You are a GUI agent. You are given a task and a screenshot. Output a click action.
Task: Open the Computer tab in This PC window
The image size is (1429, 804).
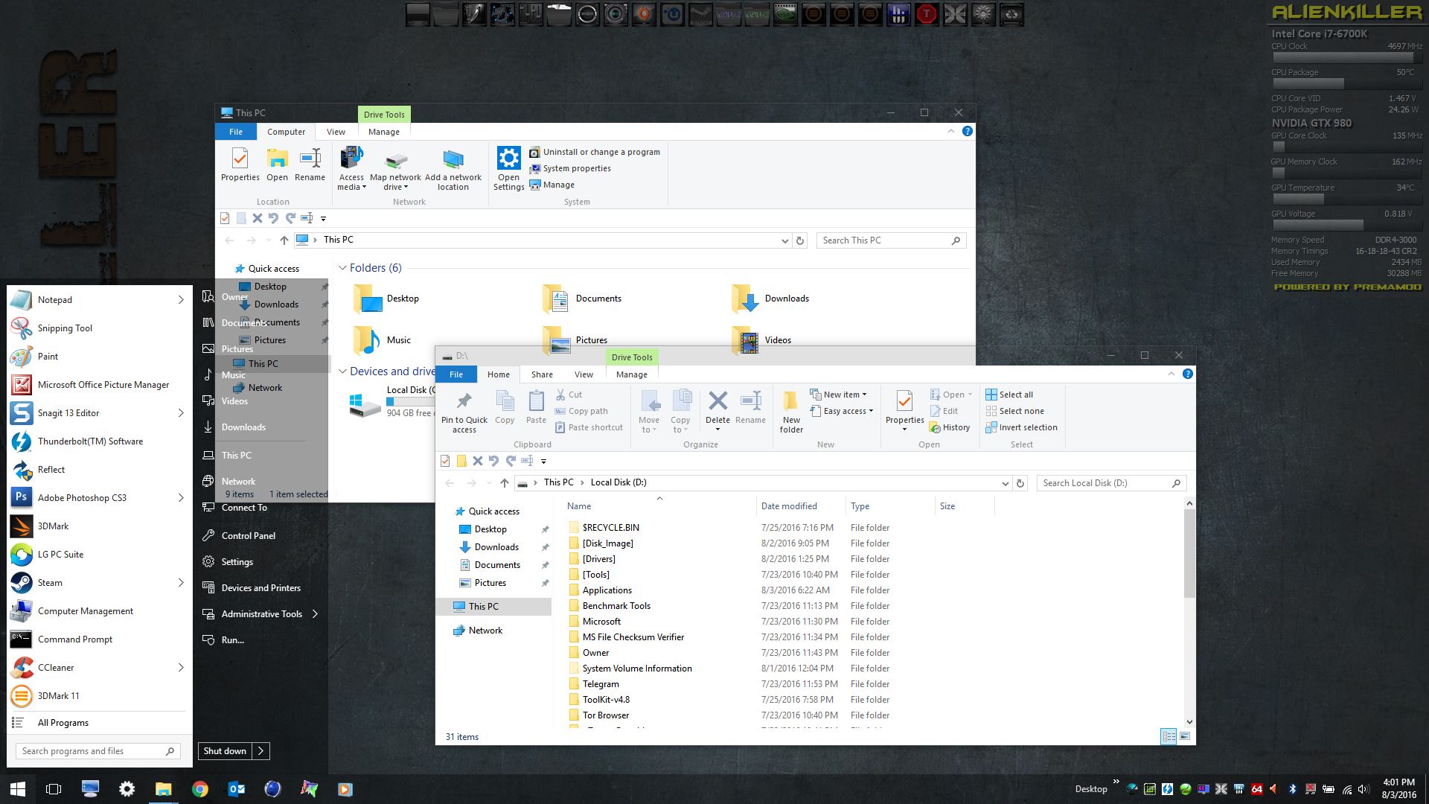tap(286, 132)
